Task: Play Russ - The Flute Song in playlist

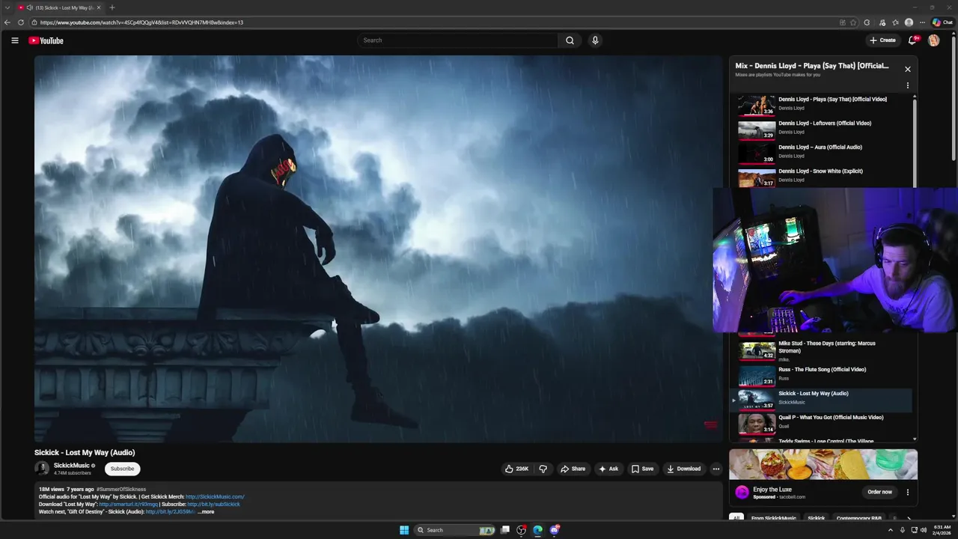Action: (821, 374)
